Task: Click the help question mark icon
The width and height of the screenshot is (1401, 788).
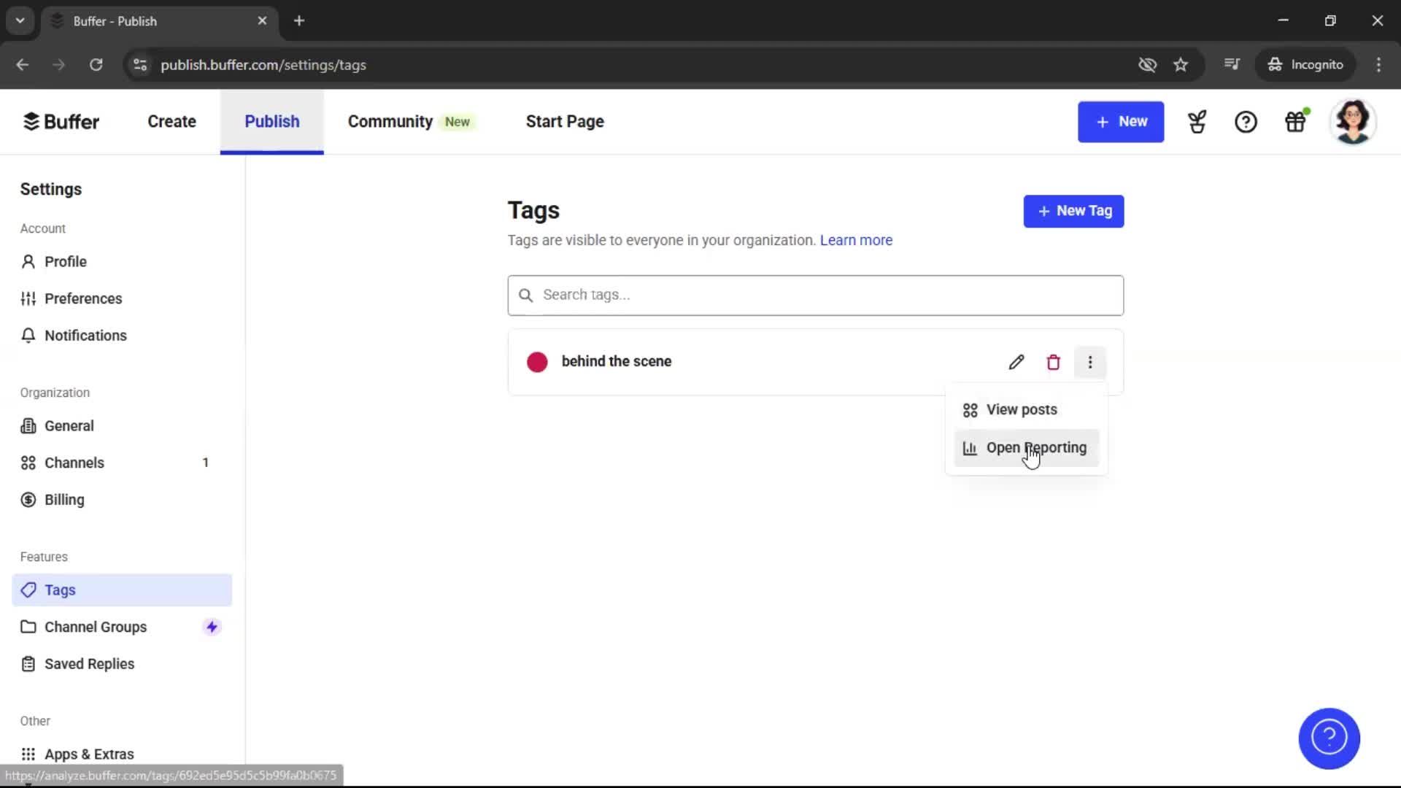Action: (x=1246, y=122)
